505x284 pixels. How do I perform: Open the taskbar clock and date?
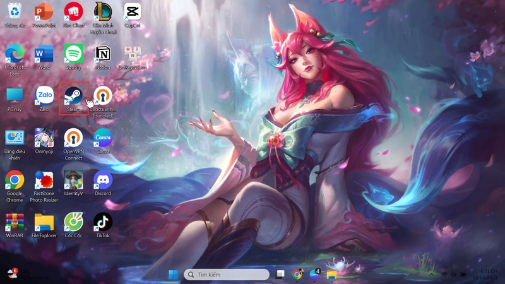click(485, 275)
